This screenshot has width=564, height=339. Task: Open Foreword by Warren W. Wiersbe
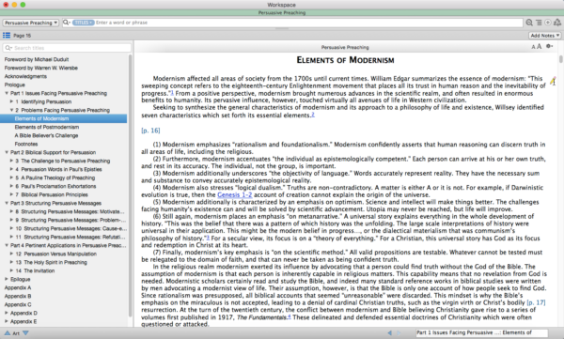(41, 68)
